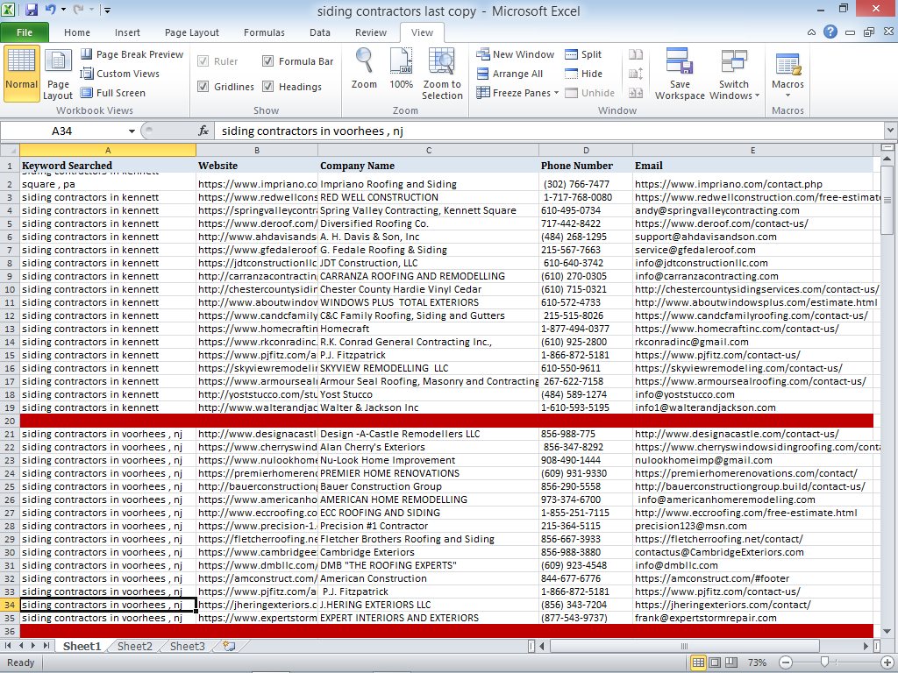Select the zoom slider handle
This screenshot has height=673, width=898.
(x=824, y=662)
